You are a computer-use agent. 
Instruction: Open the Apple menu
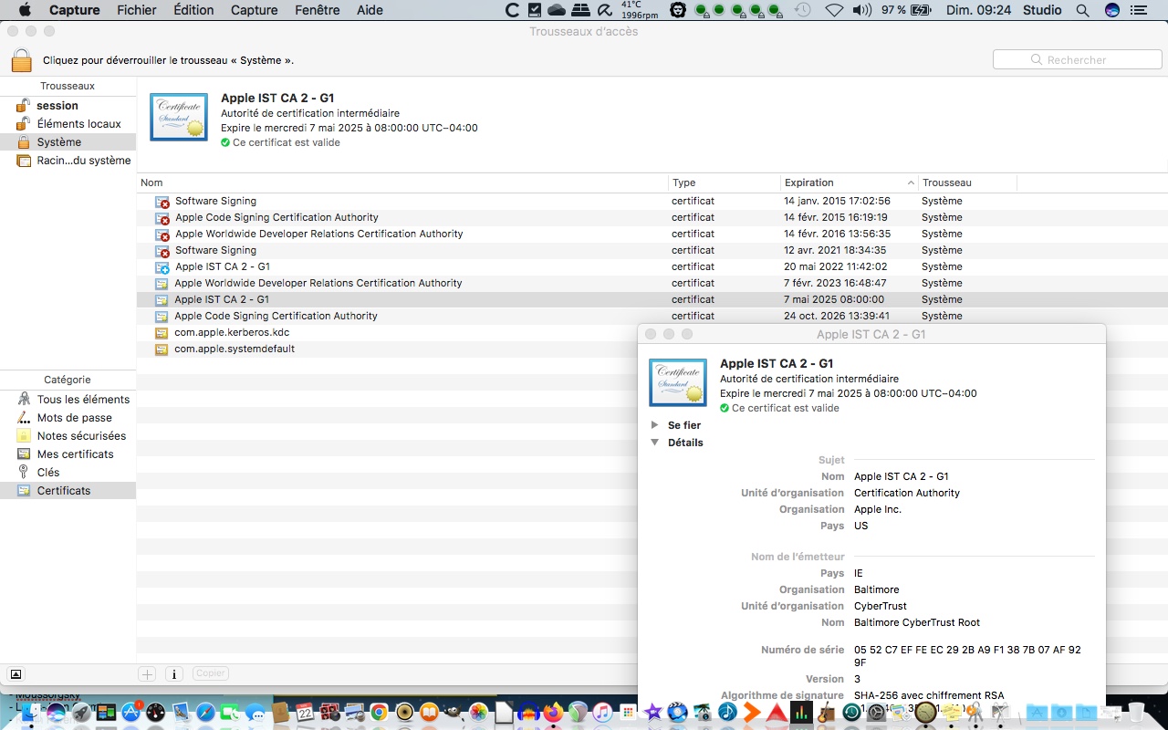(25, 10)
